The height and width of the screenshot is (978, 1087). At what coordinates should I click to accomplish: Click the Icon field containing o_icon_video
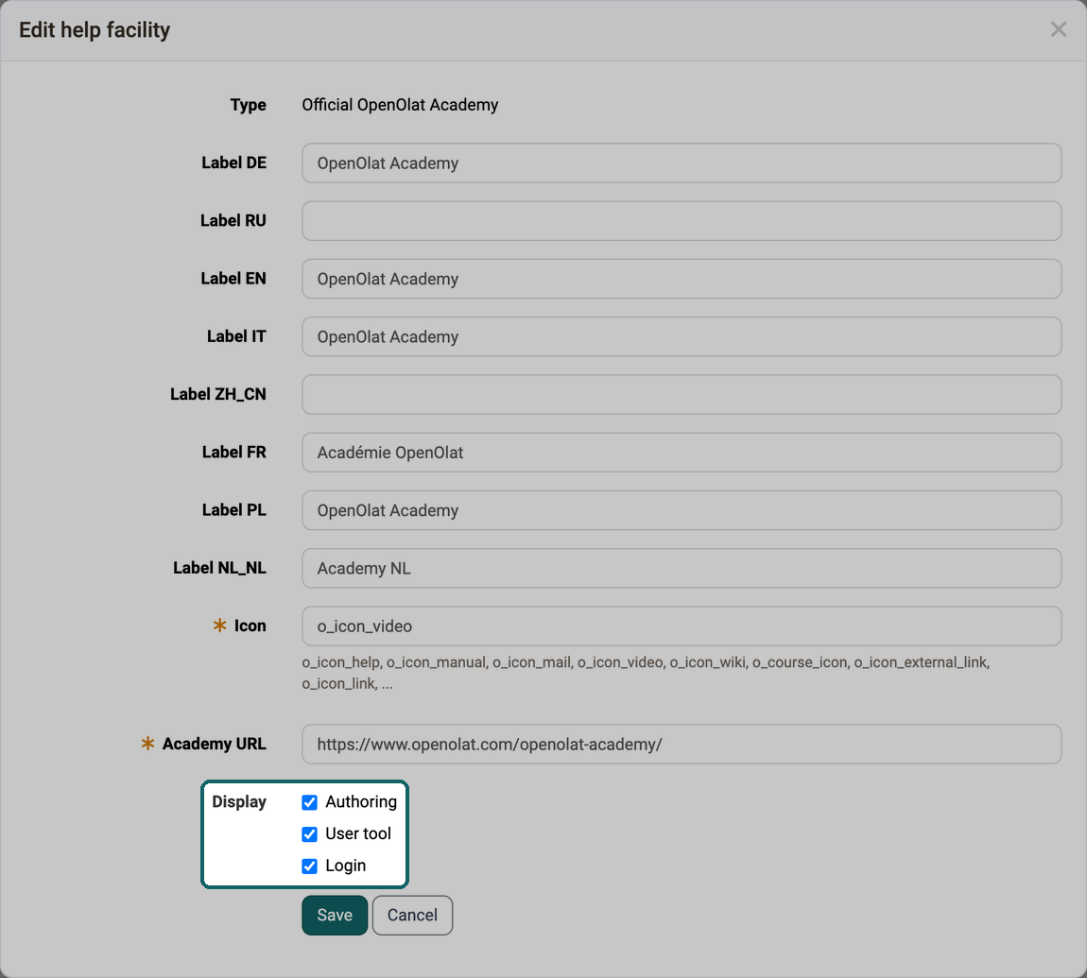coord(682,626)
